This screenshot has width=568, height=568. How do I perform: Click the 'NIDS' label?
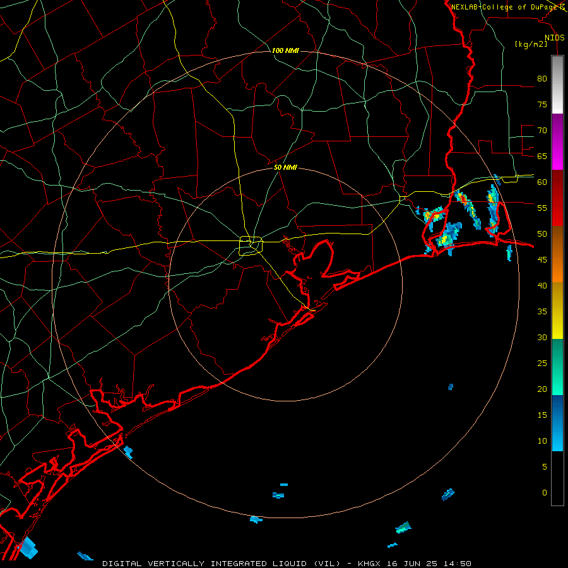coord(555,38)
